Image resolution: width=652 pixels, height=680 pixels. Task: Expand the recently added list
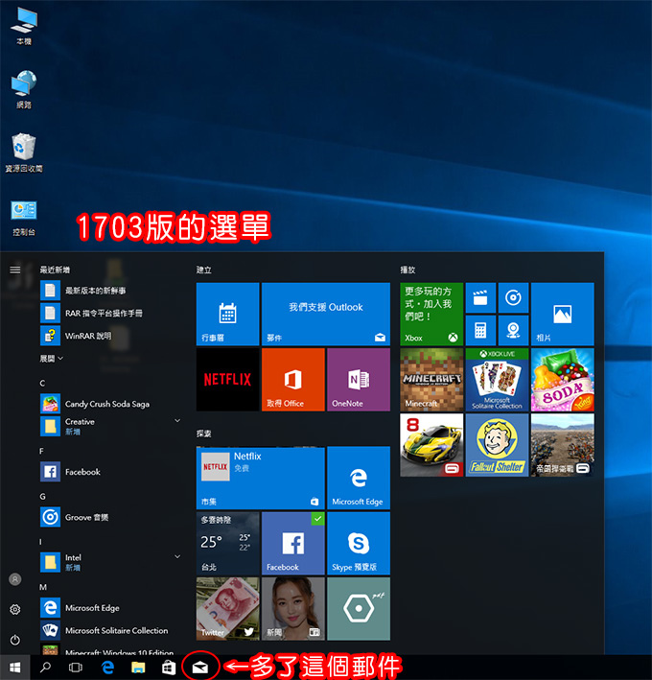[x=52, y=359]
